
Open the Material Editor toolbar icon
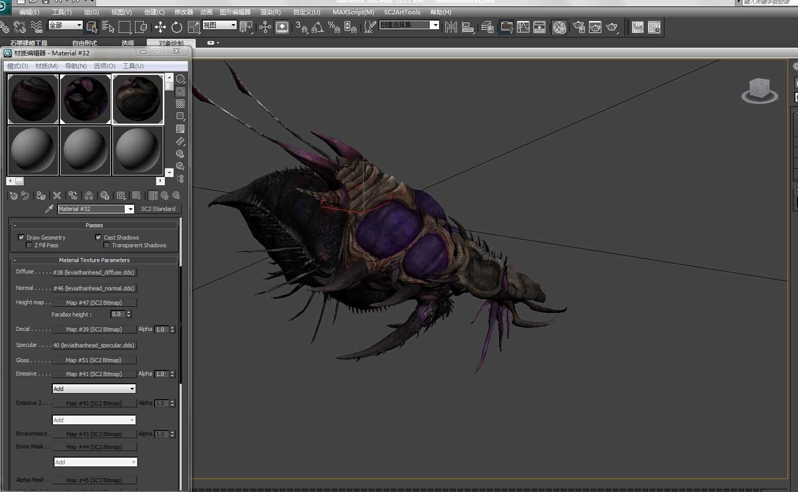click(559, 27)
